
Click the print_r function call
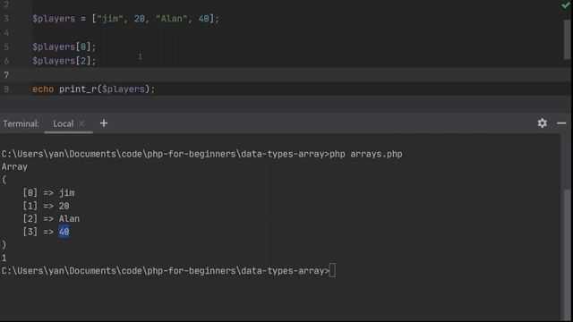point(105,89)
